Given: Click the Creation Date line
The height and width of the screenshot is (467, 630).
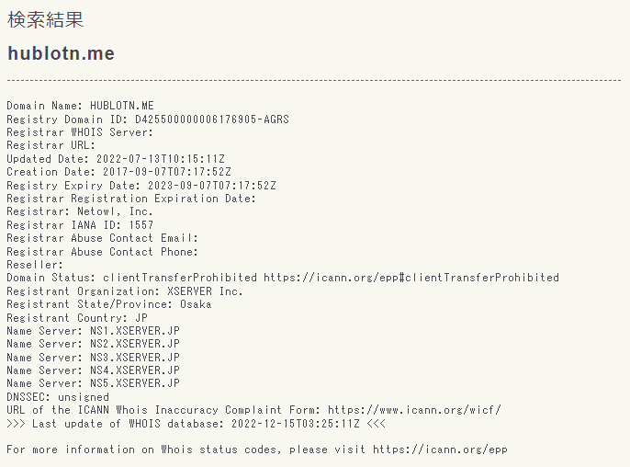Looking at the screenshot, I should (118, 171).
